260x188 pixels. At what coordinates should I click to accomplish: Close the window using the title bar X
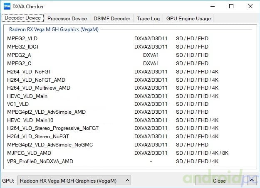pos(250,7)
